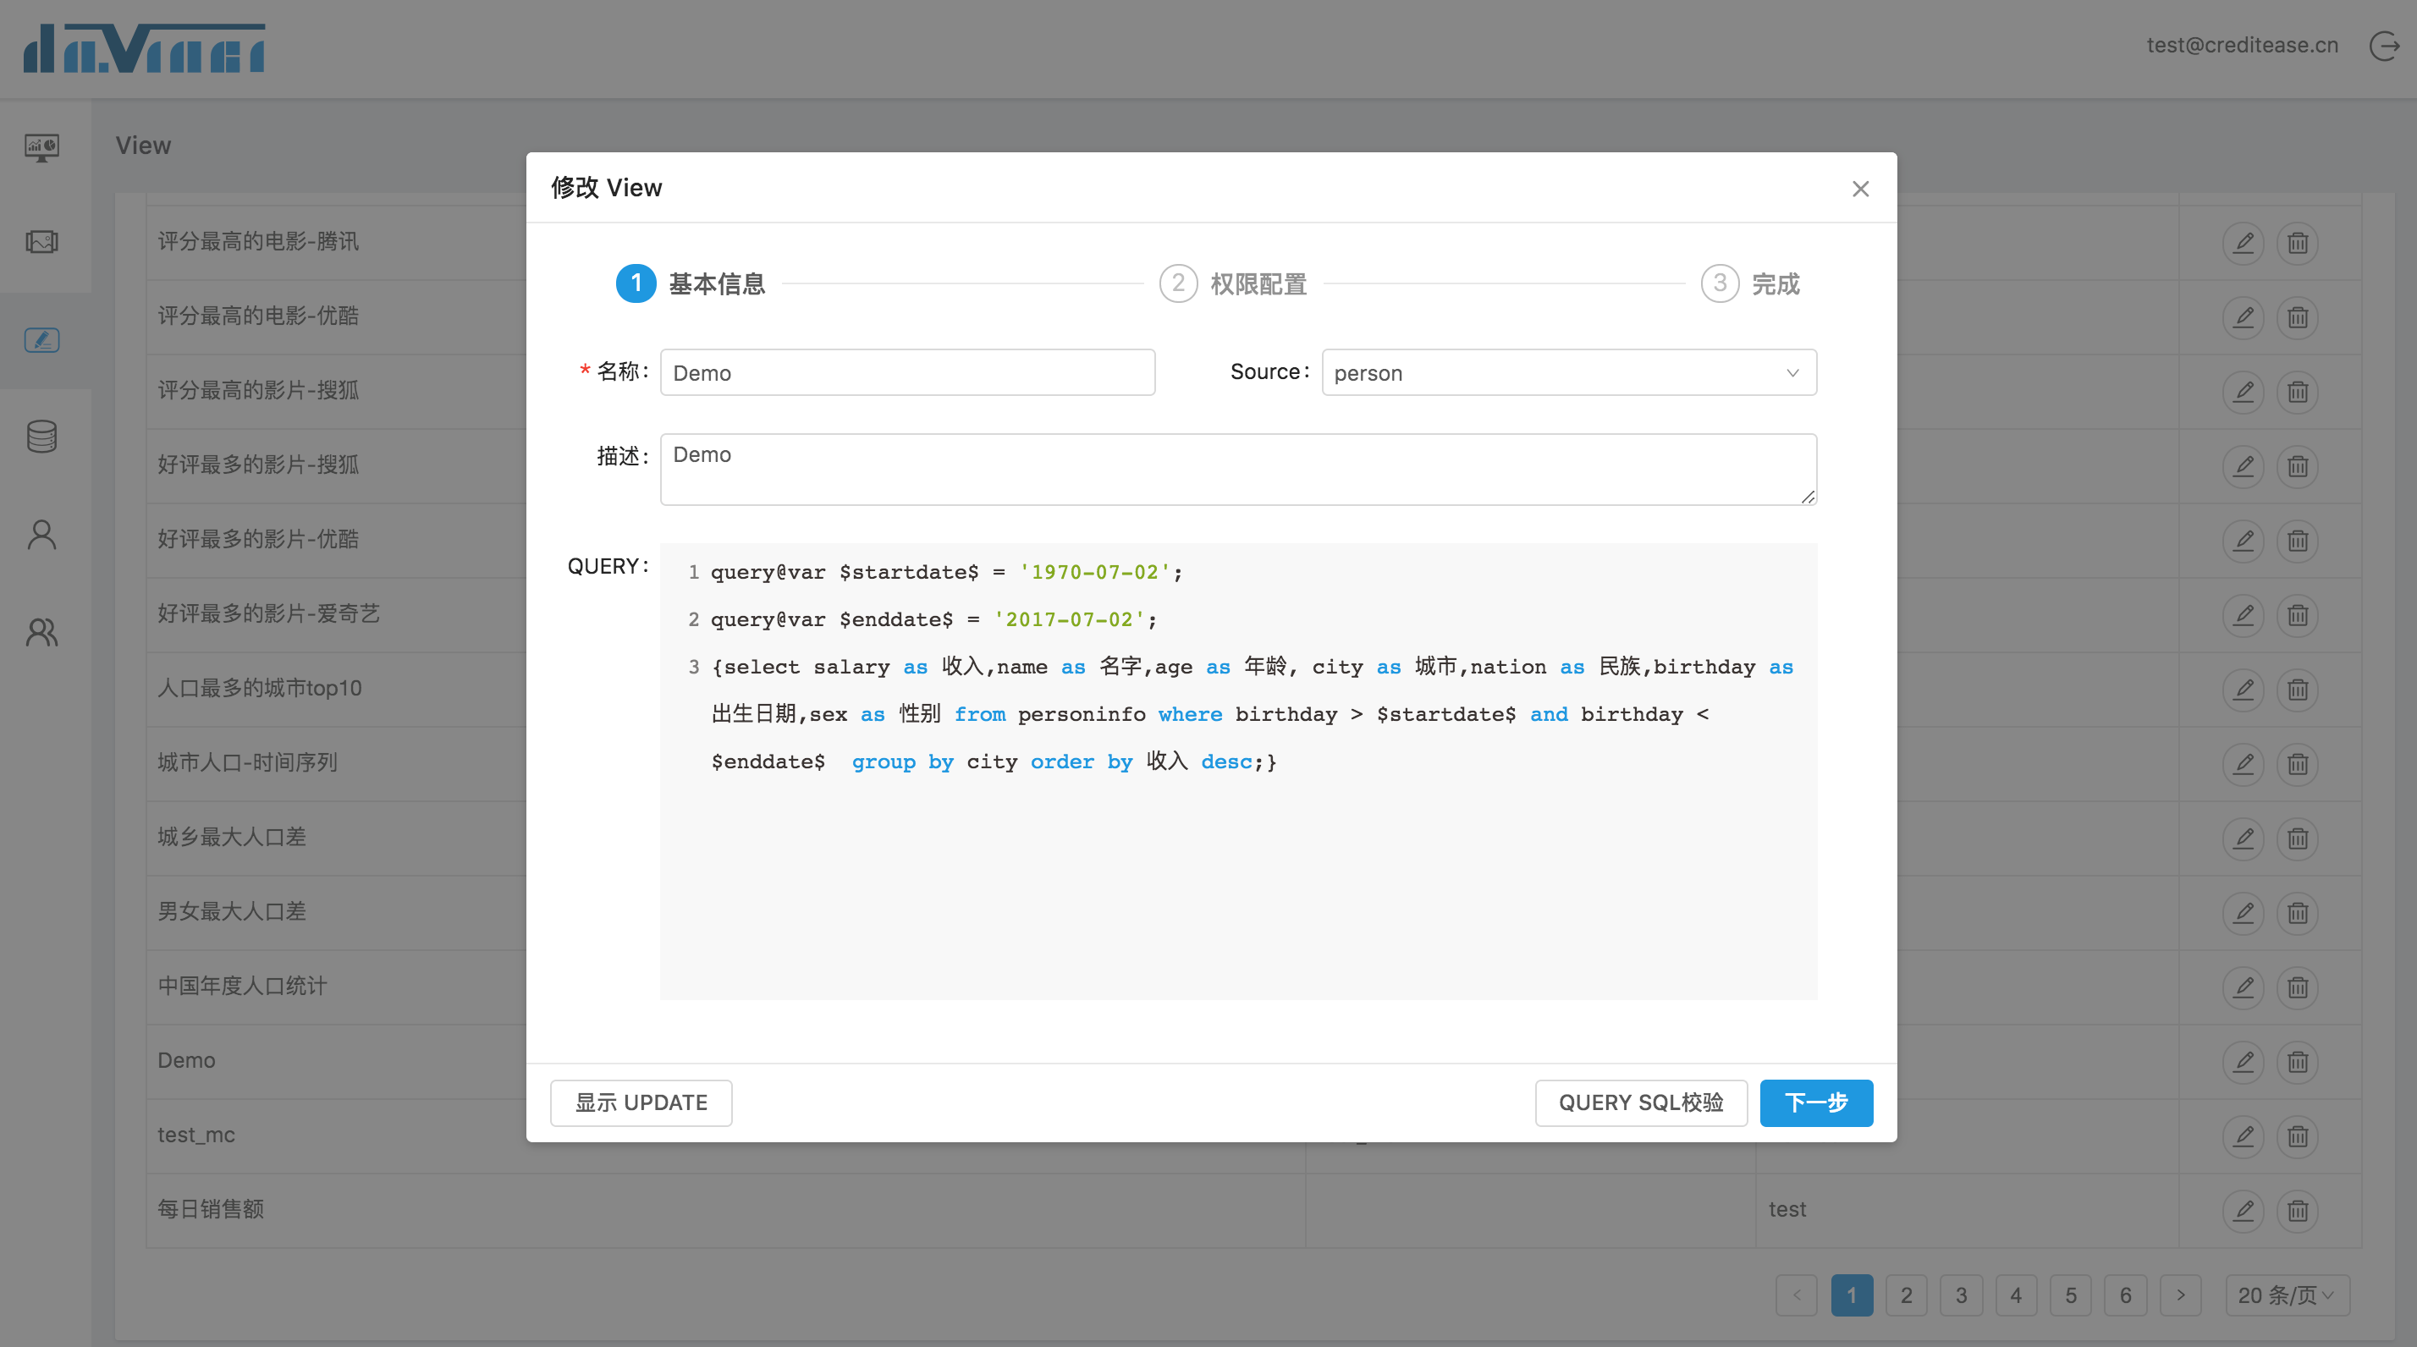Open the Source database sidebar icon
The height and width of the screenshot is (1347, 2417).
(42, 437)
